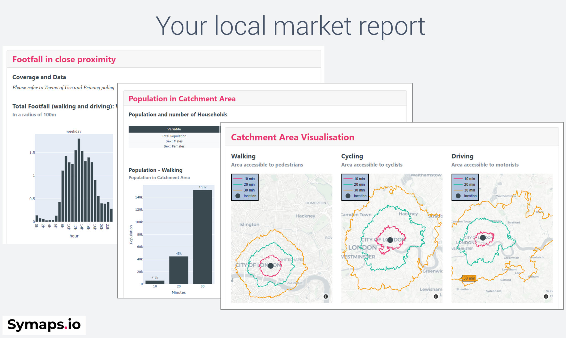
Task: Click the location marker on Walking map
Action: pos(271,266)
